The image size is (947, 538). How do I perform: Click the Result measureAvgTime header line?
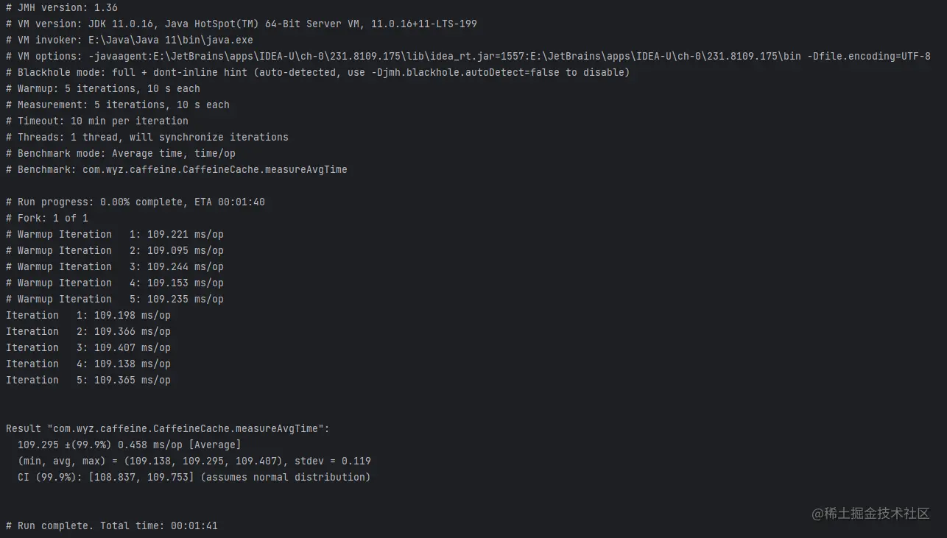point(168,428)
